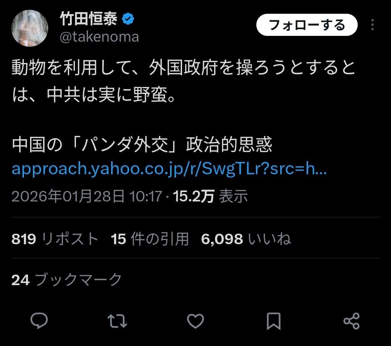Open the share icon

click(x=352, y=321)
